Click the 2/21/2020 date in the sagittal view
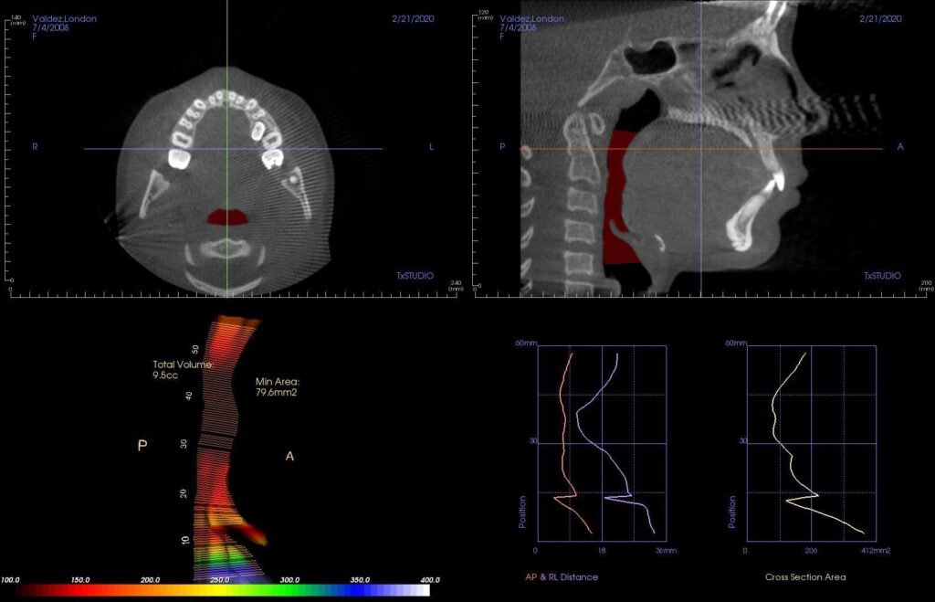 click(x=881, y=18)
